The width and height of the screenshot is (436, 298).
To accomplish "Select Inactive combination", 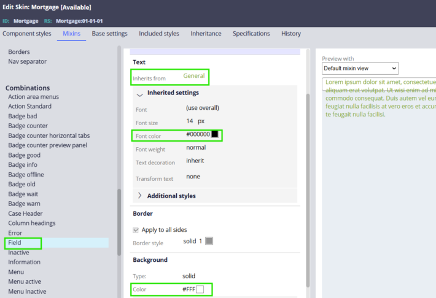I will (x=18, y=253).
